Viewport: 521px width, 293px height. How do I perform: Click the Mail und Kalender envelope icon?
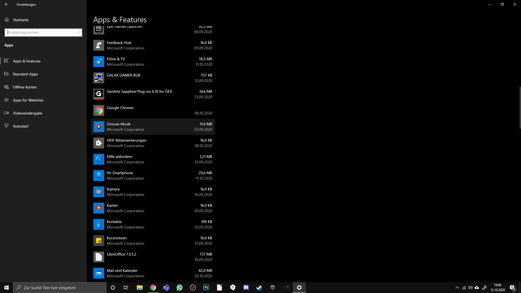(x=99, y=273)
